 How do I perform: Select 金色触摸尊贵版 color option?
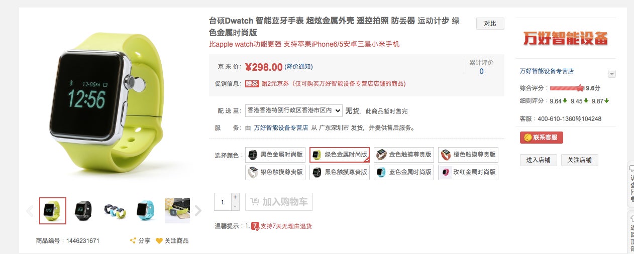404,155
